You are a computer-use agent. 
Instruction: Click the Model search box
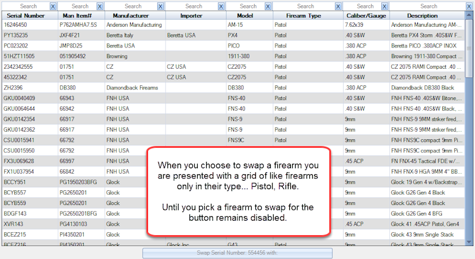(245, 7)
